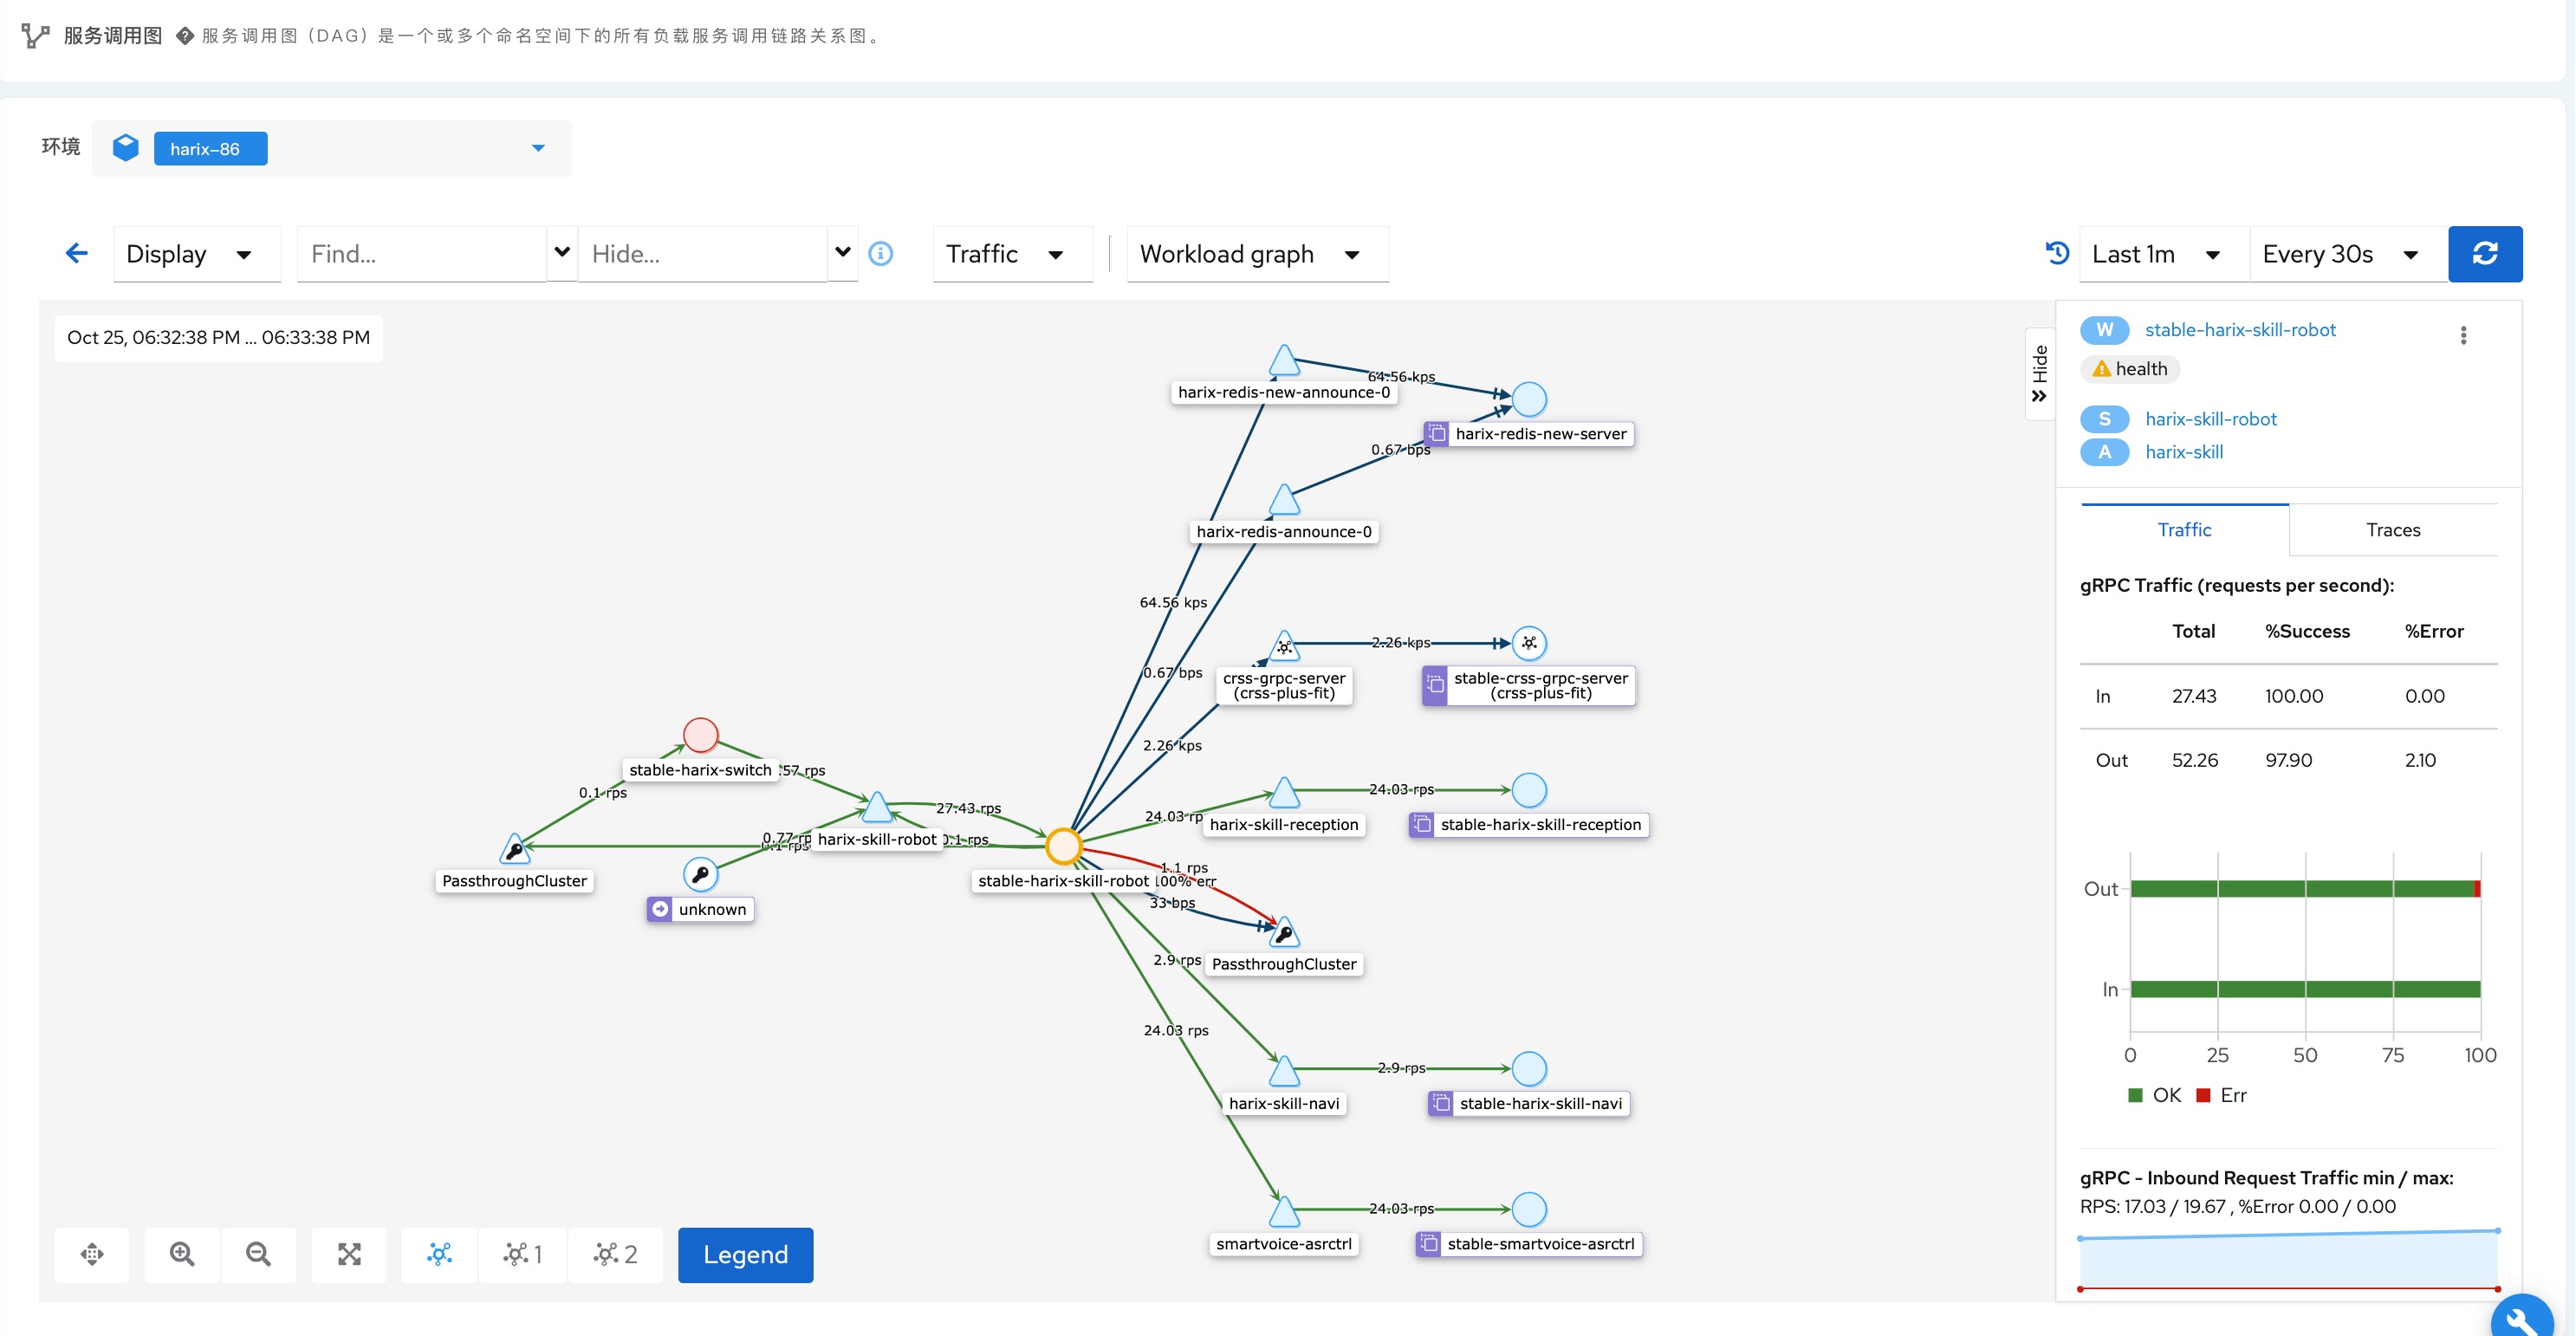Open the kebab menu of workload panel
Screen dimensions: 2576x1336
pos(2463,335)
